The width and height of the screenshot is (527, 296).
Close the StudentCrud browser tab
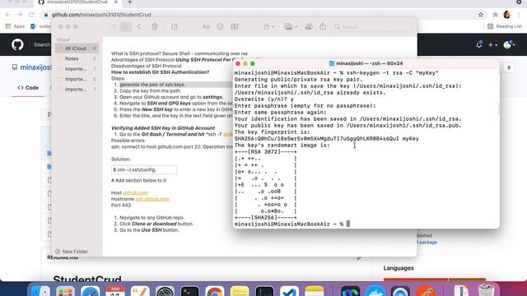[x=116, y=2]
